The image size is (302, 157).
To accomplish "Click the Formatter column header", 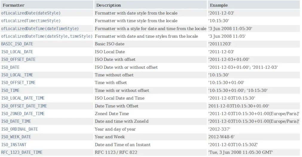I will [x=13, y=5].
